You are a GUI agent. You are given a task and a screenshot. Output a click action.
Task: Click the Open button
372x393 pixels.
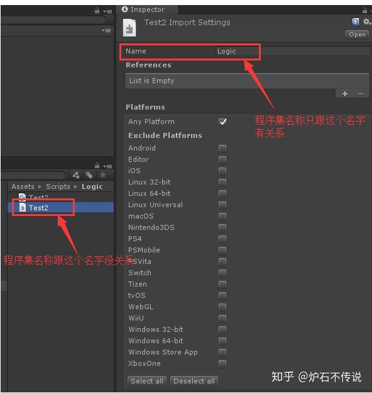coord(358,35)
